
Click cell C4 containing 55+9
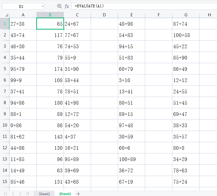[77, 58]
